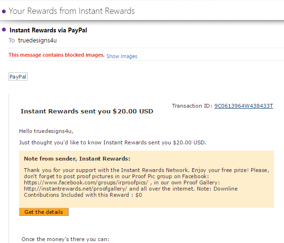Click the sentence Just thought you'd like to know
284x243 pixels.
pyautogui.click(x=112, y=142)
